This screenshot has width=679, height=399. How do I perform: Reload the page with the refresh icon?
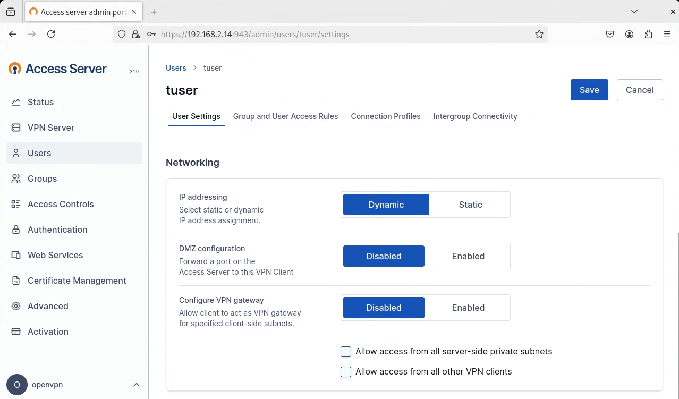point(51,34)
